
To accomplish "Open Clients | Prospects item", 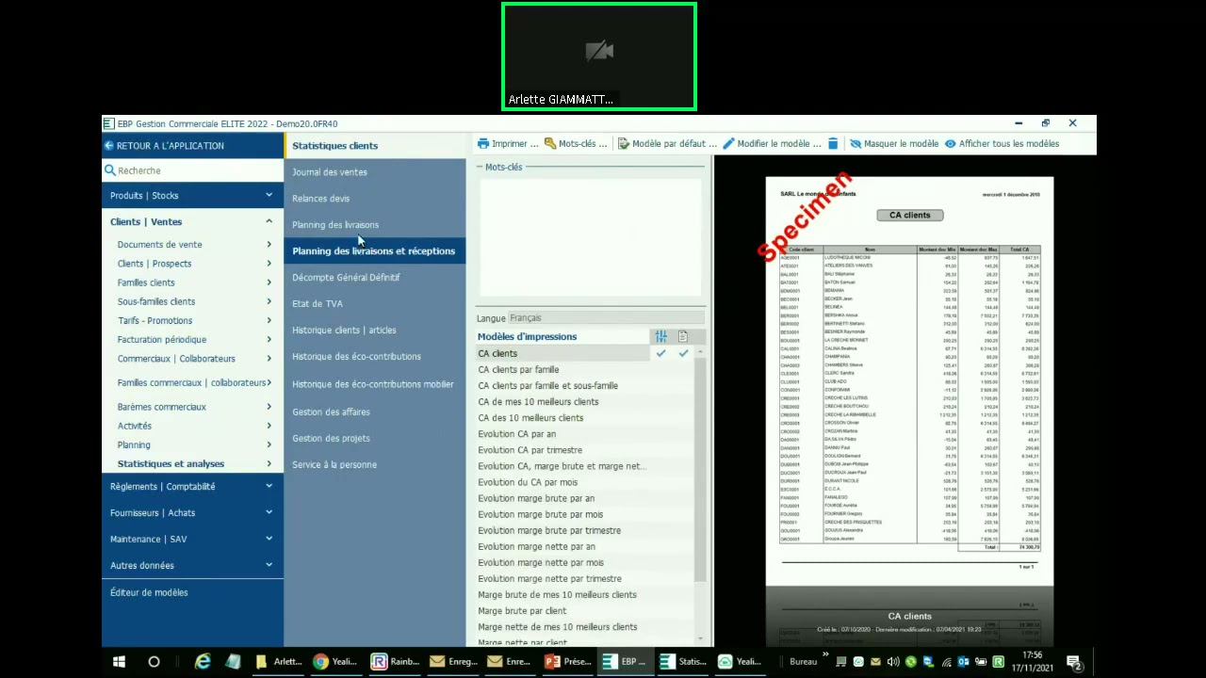I will point(155,264).
